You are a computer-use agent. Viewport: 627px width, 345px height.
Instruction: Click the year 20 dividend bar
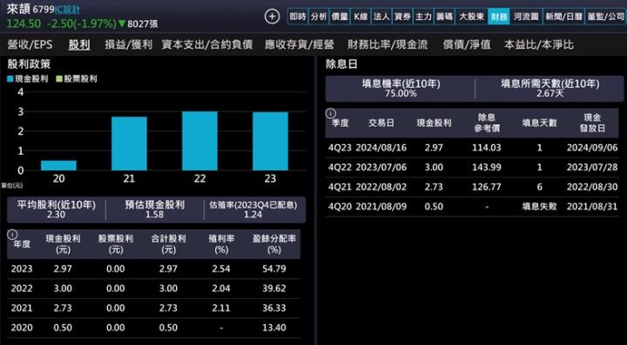tap(58, 165)
